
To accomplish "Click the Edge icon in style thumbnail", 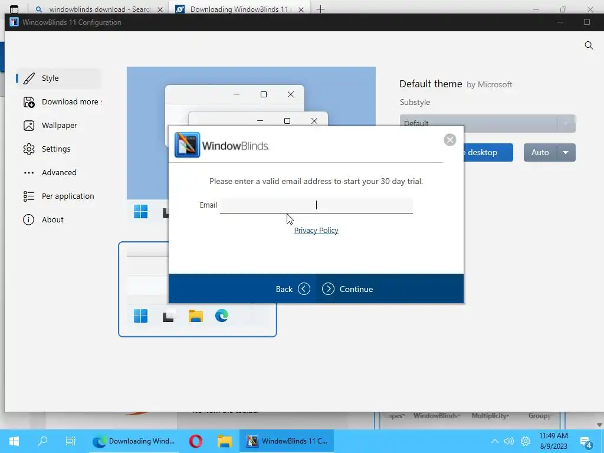I will tap(222, 316).
